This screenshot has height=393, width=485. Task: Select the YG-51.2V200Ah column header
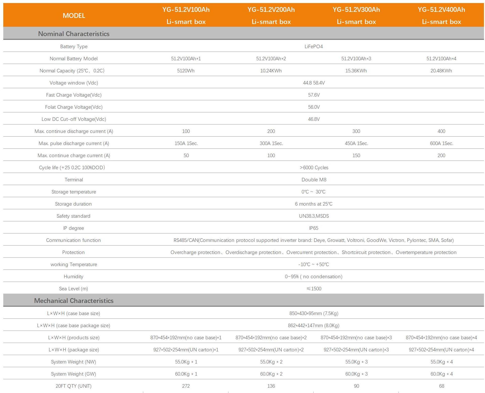[x=271, y=16]
